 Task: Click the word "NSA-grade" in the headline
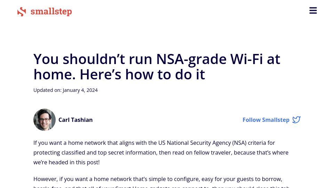tap(191, 59)
